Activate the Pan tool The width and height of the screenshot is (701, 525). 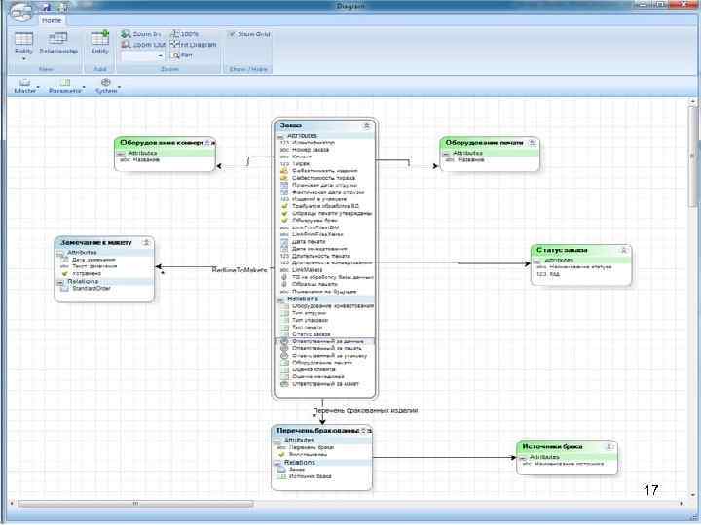(183, 55)
